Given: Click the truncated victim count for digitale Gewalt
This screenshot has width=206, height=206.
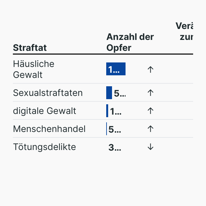Looking at the screenshot, I should click(x=116, y=111).
